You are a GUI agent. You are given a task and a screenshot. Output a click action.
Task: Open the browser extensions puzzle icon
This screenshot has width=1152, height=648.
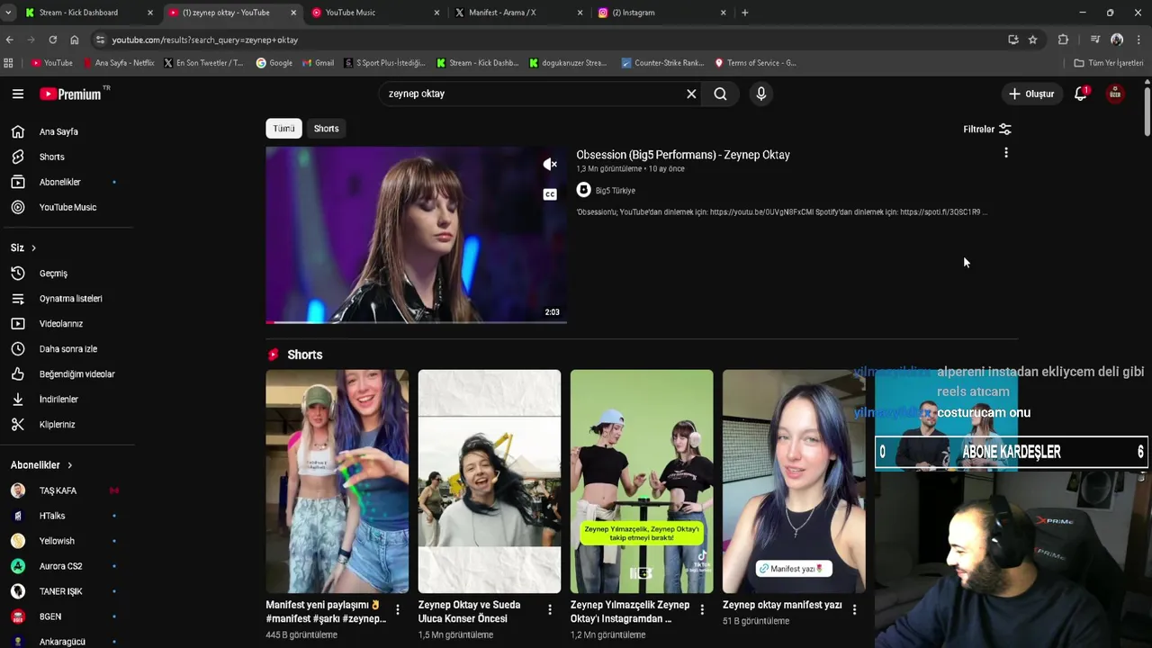pyautogui.click(x=1063, y=40)
